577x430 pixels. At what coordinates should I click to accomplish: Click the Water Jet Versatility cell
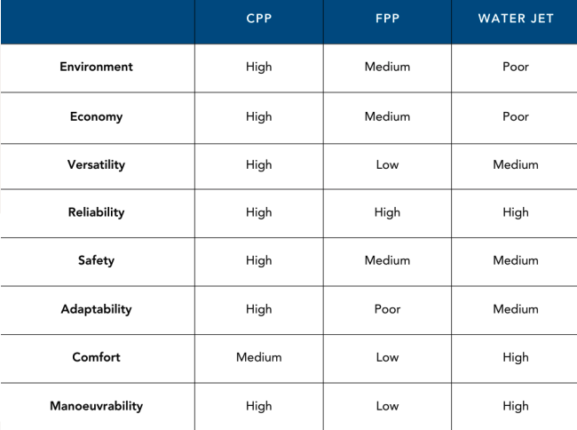tap(516, 164)
